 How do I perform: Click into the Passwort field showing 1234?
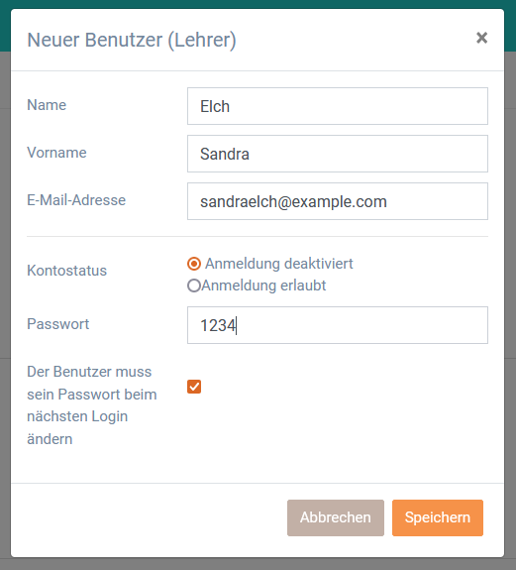[338, 325]
